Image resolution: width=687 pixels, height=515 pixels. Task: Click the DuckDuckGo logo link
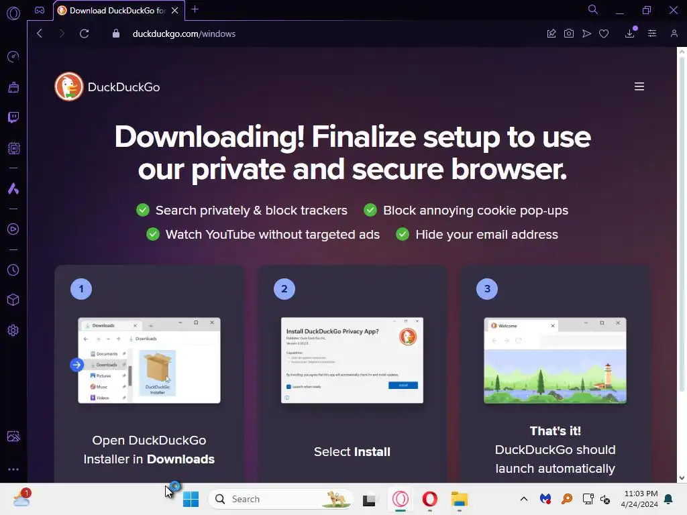click(x=107, y=87)
